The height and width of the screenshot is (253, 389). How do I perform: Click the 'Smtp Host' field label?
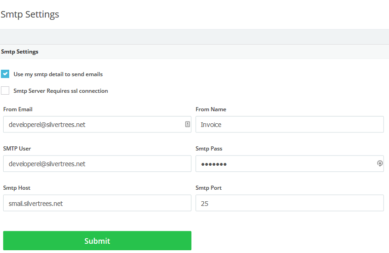[x=17, y=188]
